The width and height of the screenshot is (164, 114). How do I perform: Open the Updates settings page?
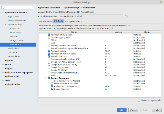[14, 36]
